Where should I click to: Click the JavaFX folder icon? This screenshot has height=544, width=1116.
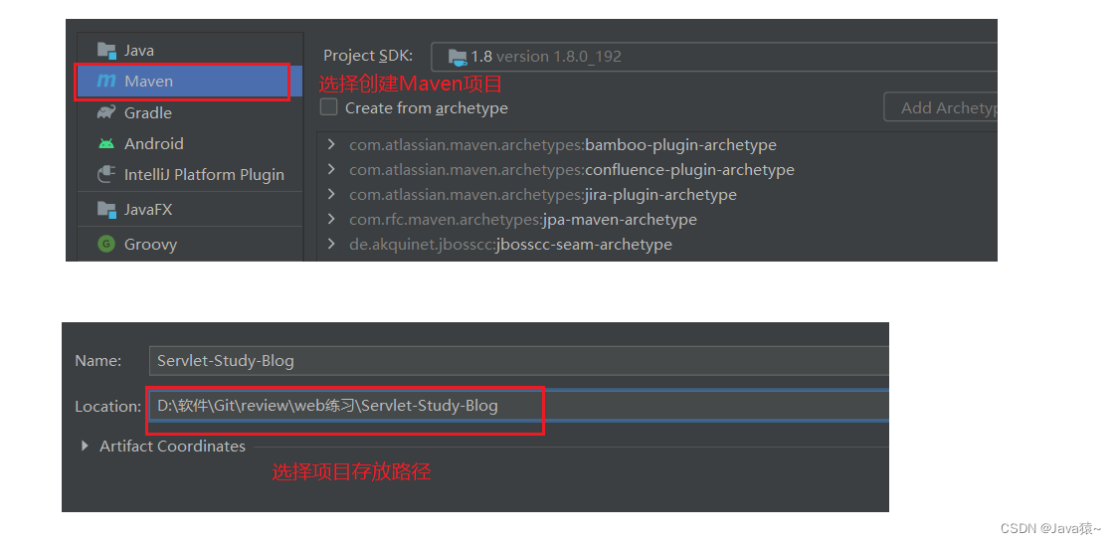(106, 209)
